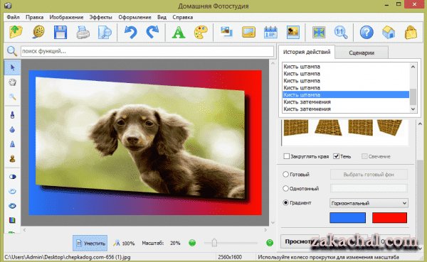Select the Готовый radio button
Image resolution: width=427 pixels, height=262 pixels.
285,174
